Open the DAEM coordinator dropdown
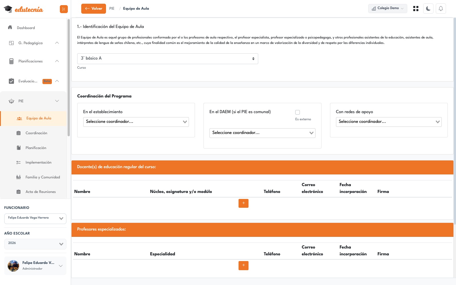The width and height of the screenshot is (456, 285). coord(262,133)
